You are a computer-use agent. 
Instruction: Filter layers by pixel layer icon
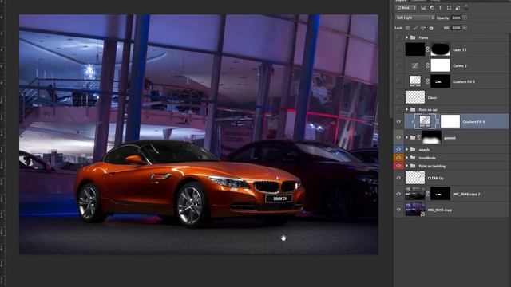click(423, 7)
